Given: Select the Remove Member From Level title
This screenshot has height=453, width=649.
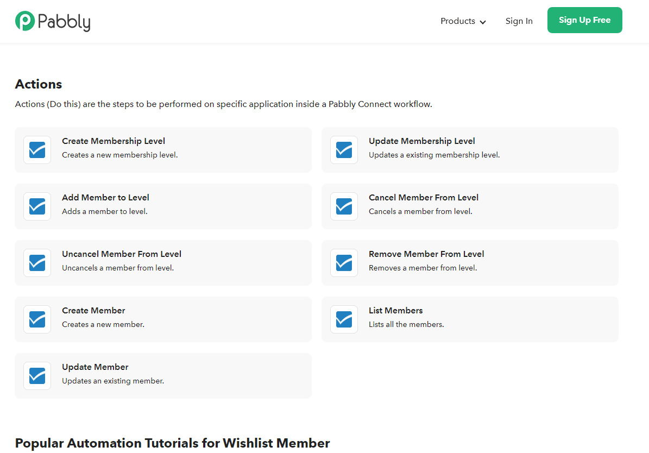Looking at the screenshot, I should [x=426, y=254].
